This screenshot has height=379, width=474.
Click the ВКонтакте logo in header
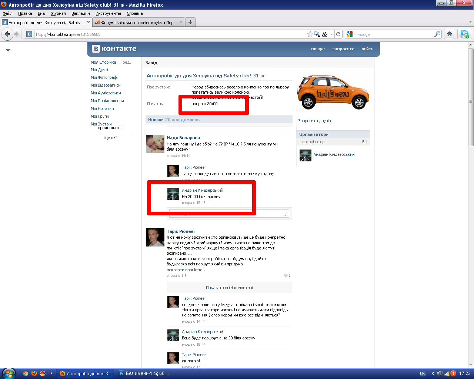114,48
